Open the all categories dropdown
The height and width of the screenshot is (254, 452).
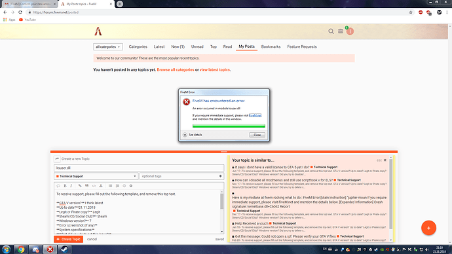tap(108, 46)
